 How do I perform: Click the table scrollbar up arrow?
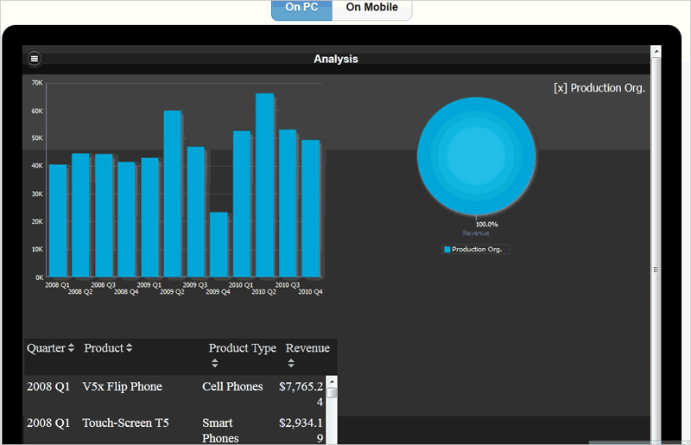[332, 381]
